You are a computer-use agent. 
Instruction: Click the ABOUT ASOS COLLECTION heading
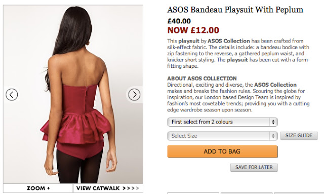pos(202,79)
